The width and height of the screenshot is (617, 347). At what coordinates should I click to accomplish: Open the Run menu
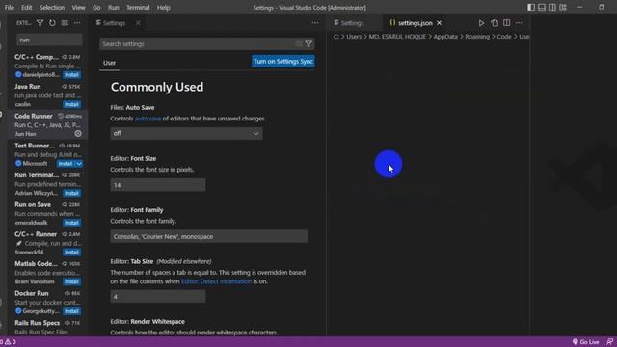click(x=114, y=7)
